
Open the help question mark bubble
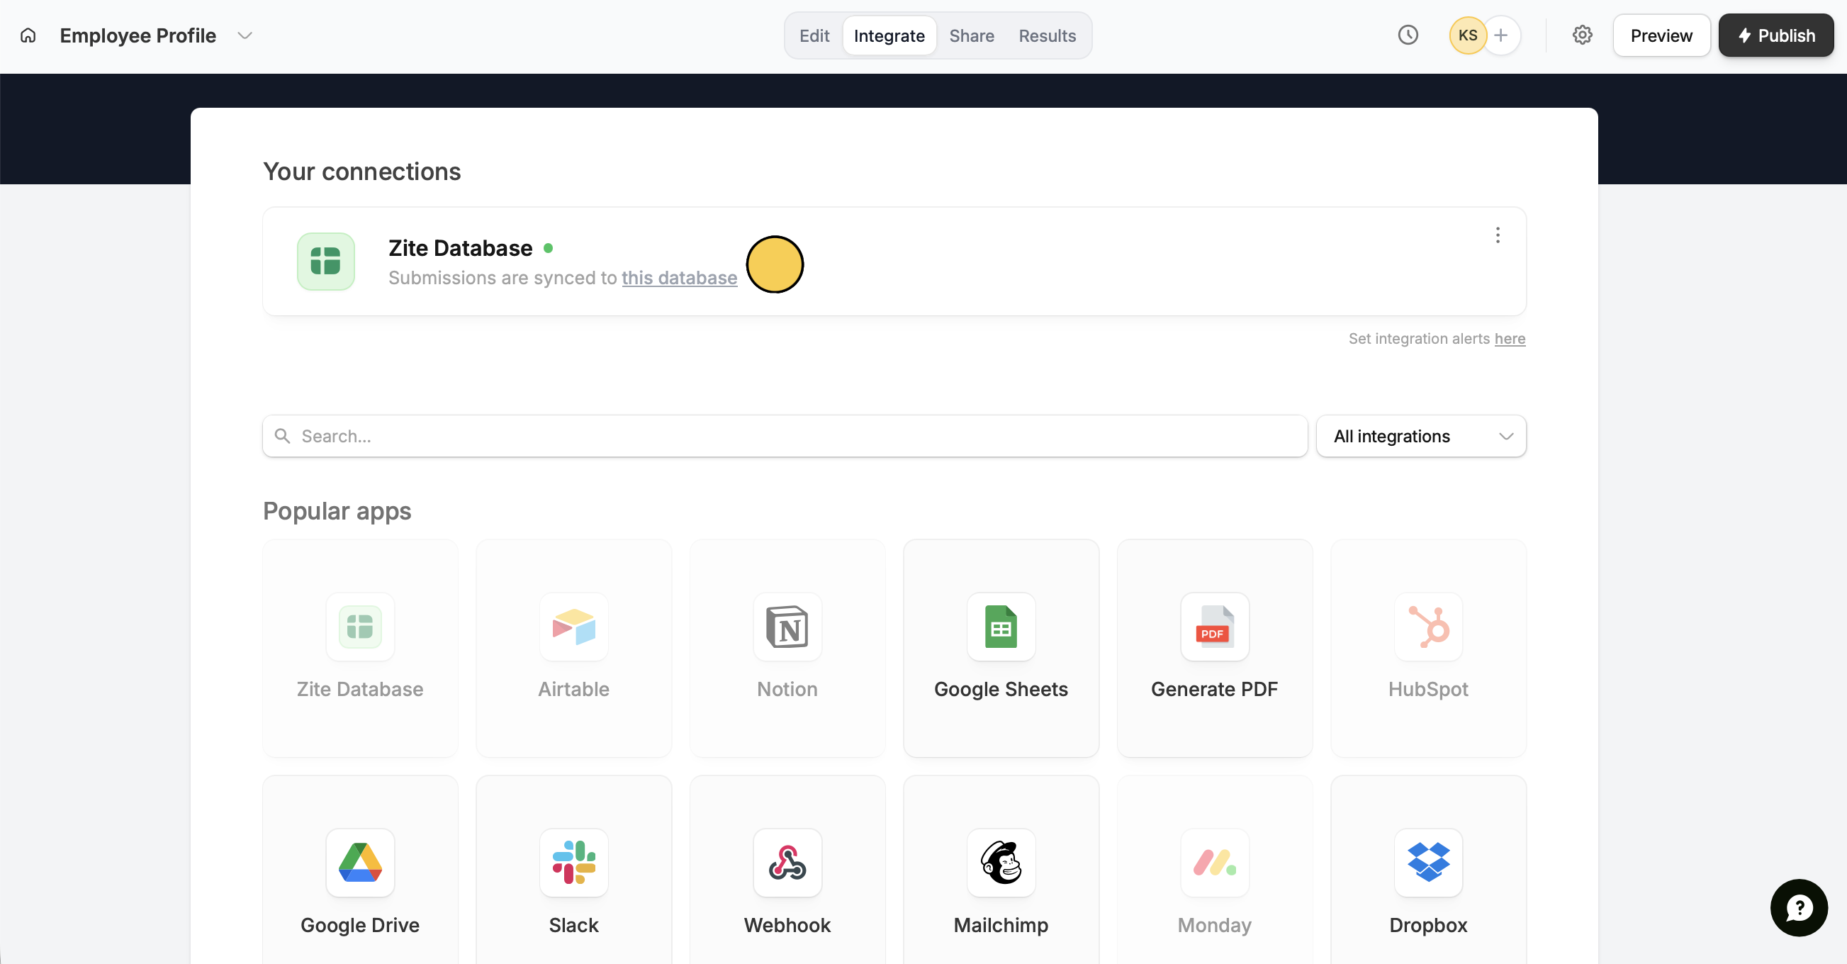click(x=1798, y=907)
